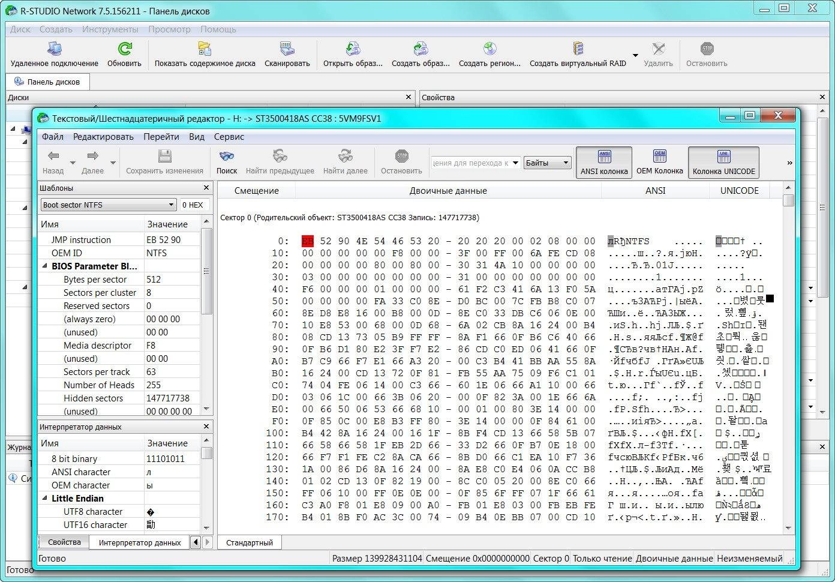
Task: Open the Перейти menu
Action: pos(161,137)
